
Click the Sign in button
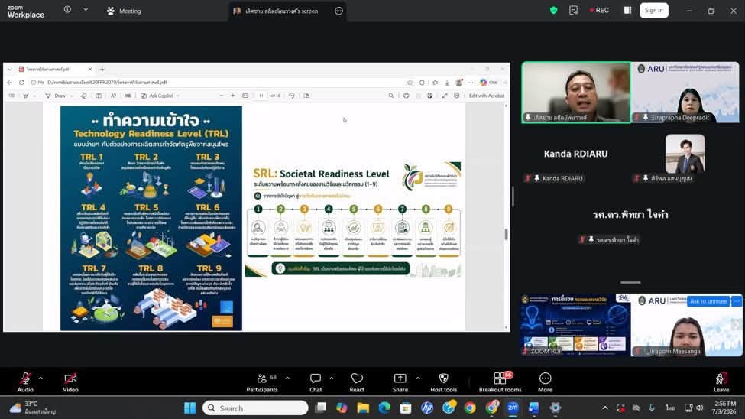coord(654,11)
